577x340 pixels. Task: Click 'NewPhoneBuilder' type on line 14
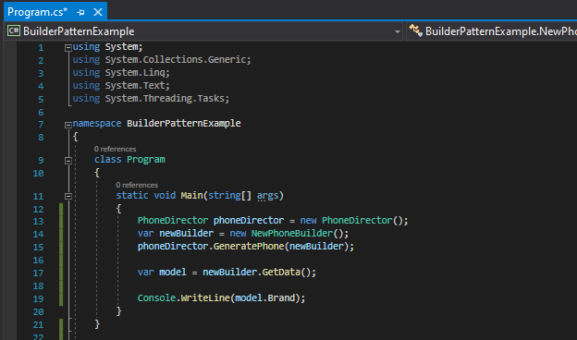coord(292,234)
